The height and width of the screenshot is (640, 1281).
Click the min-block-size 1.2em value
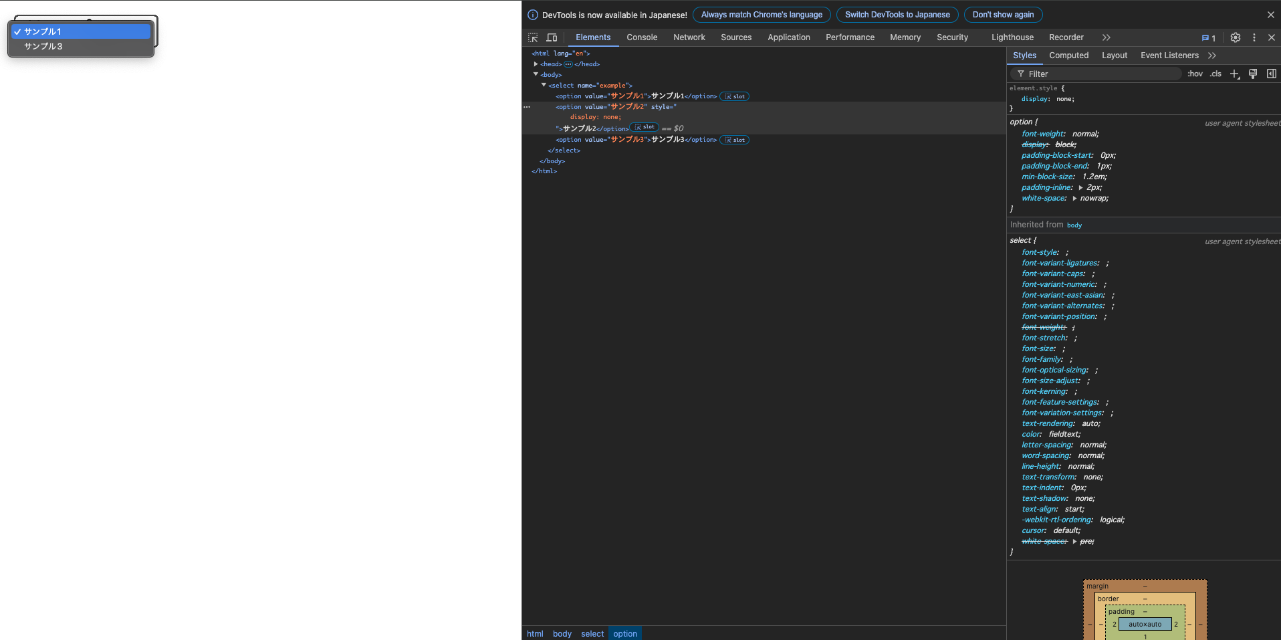1094,177
